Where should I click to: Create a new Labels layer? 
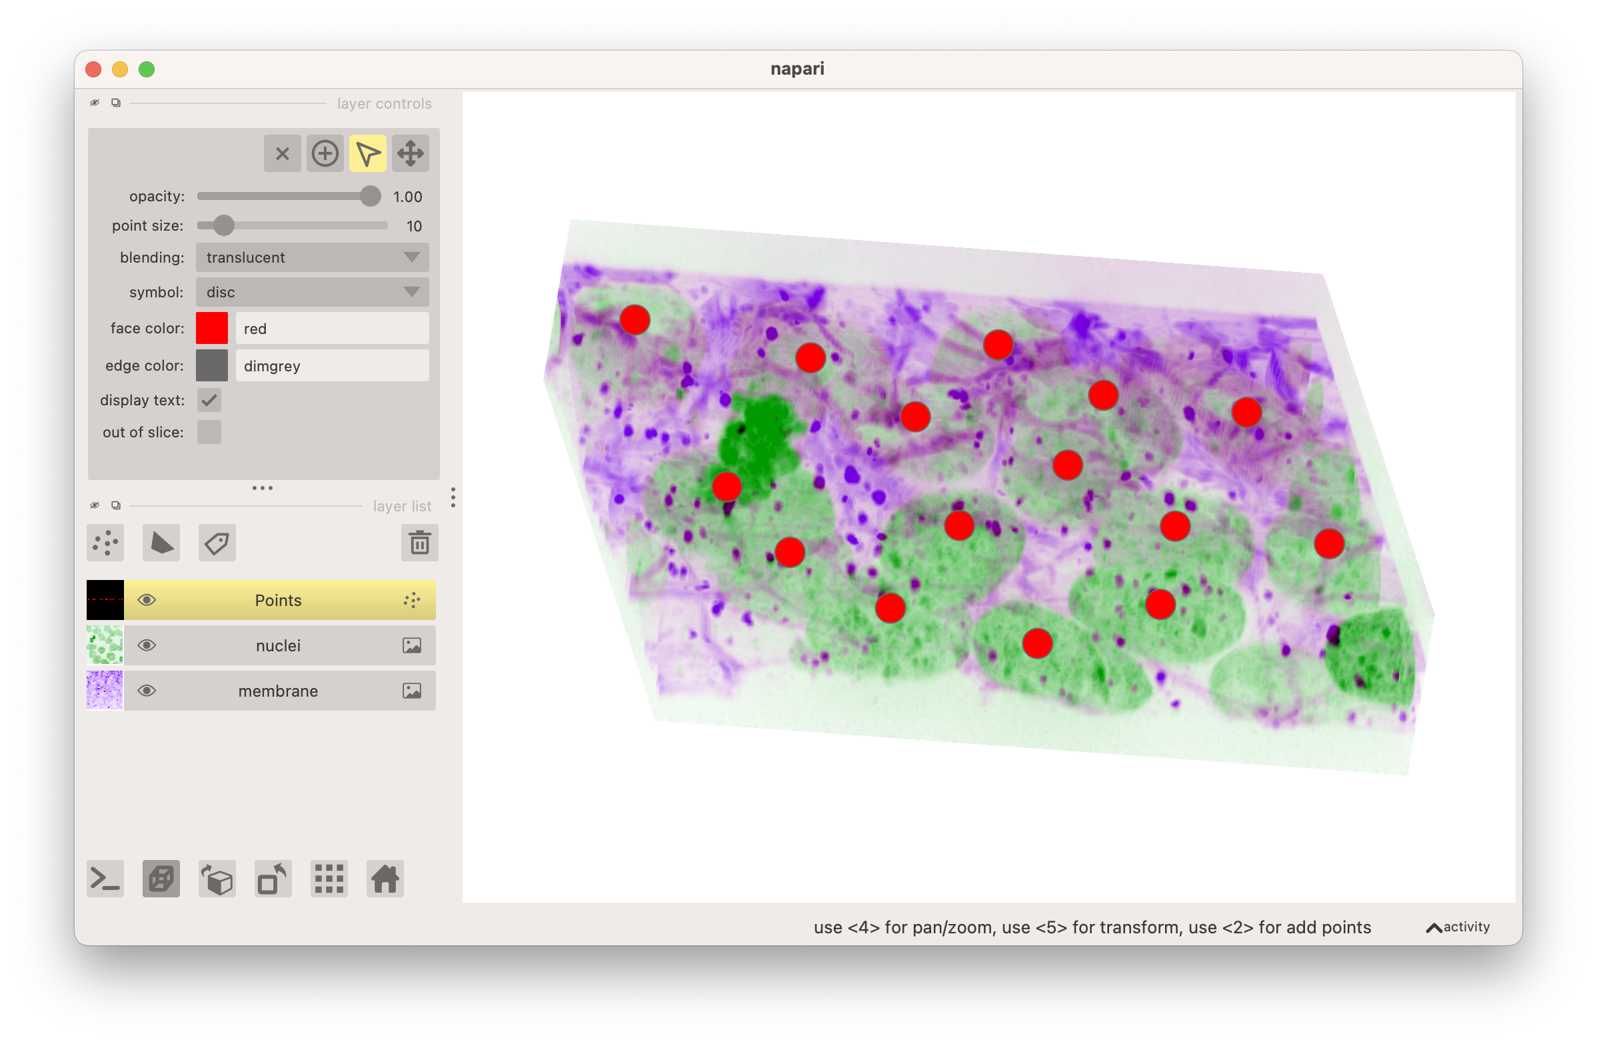click(x=216, y=542)
